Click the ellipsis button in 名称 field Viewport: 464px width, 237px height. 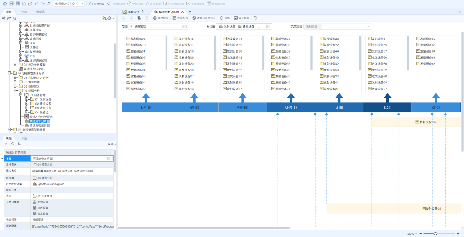110,159
